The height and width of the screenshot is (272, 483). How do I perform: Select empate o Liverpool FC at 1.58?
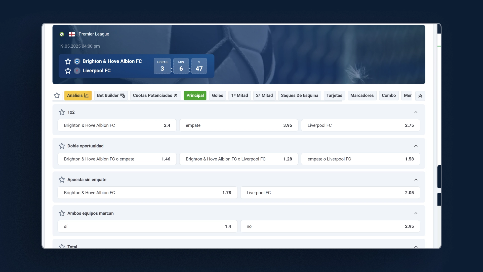360,159
